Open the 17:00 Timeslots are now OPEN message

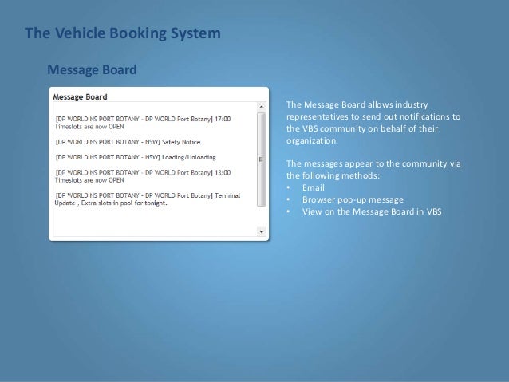pyautogui.click(x=143, y=123)
